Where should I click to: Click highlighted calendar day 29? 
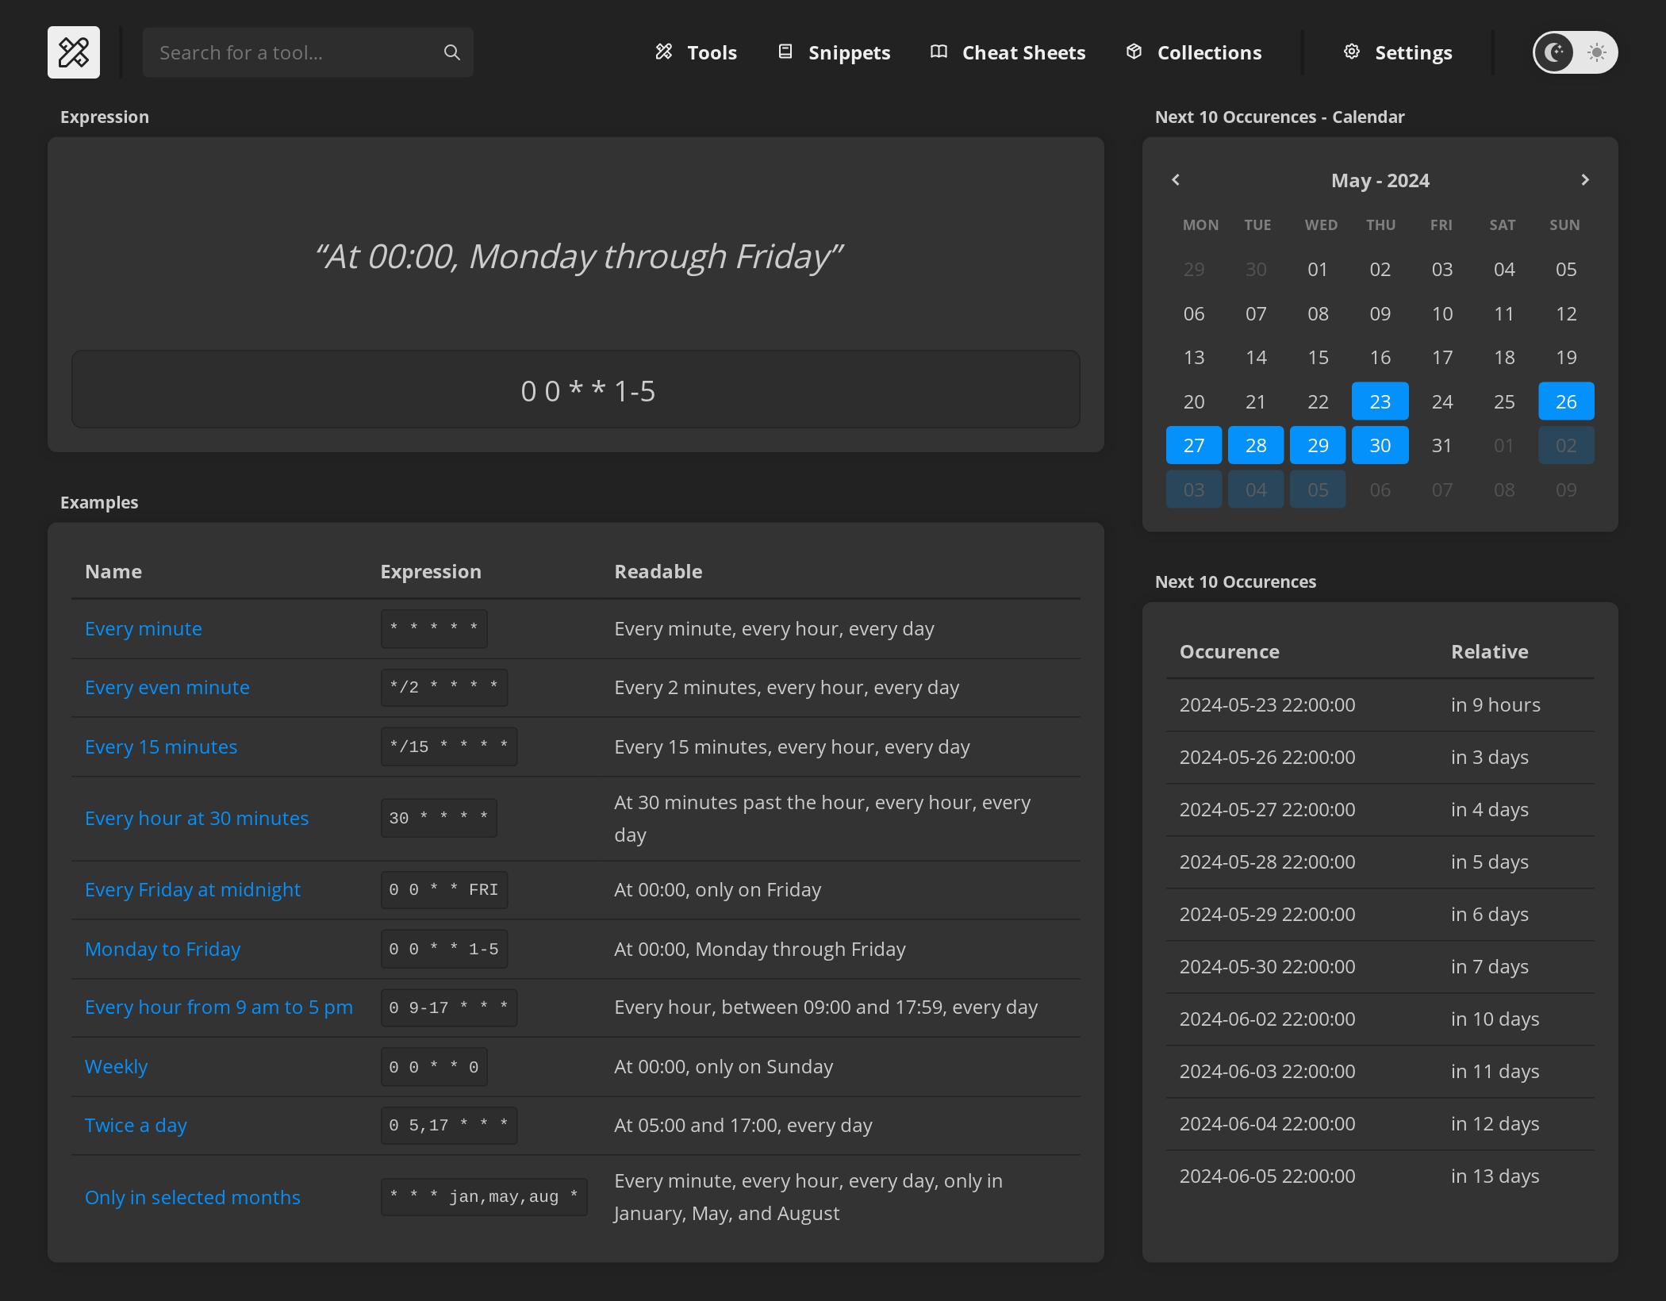1318,445
